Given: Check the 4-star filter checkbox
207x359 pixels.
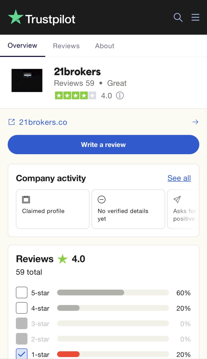Looking at the screenshot, I should pos(22,308).
